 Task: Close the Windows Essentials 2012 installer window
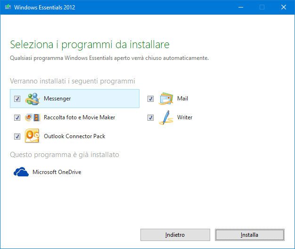tap(284, 7)
